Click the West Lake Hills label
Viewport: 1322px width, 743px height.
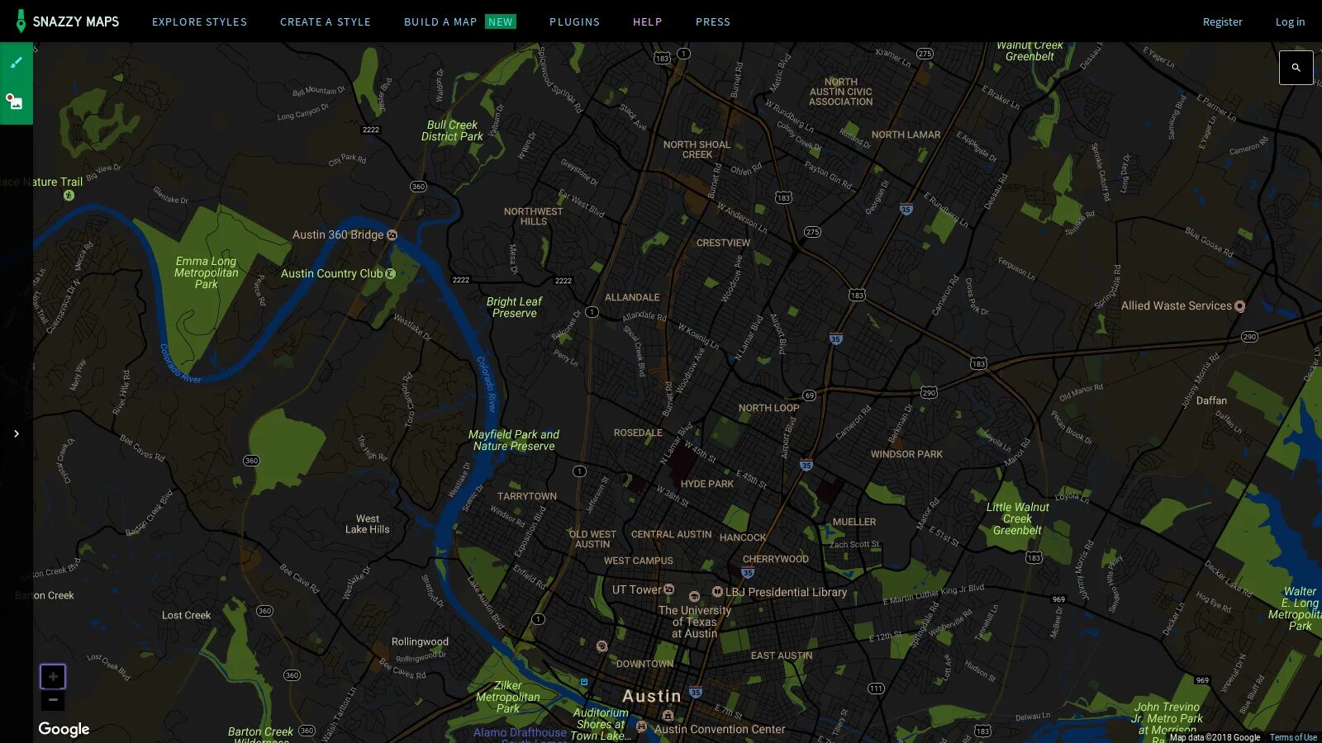point(368,524)
